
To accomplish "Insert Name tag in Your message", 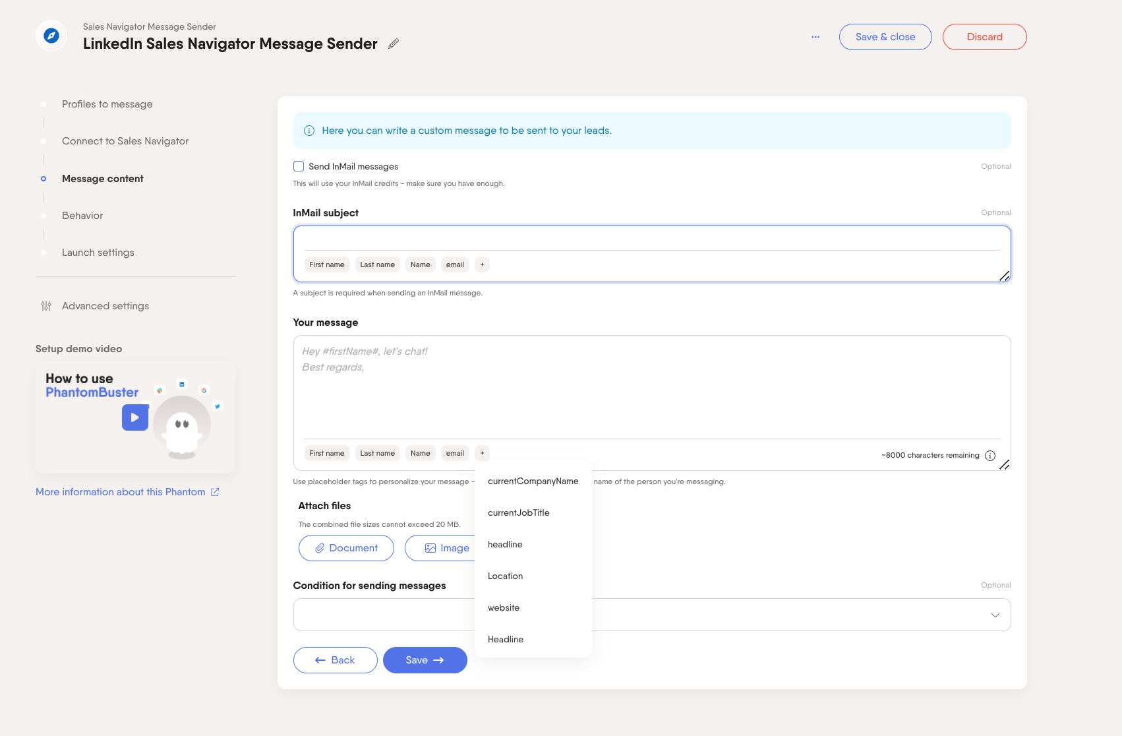I will [x=420, y=453].
